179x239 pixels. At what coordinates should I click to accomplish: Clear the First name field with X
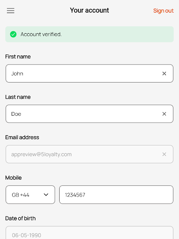164,73
